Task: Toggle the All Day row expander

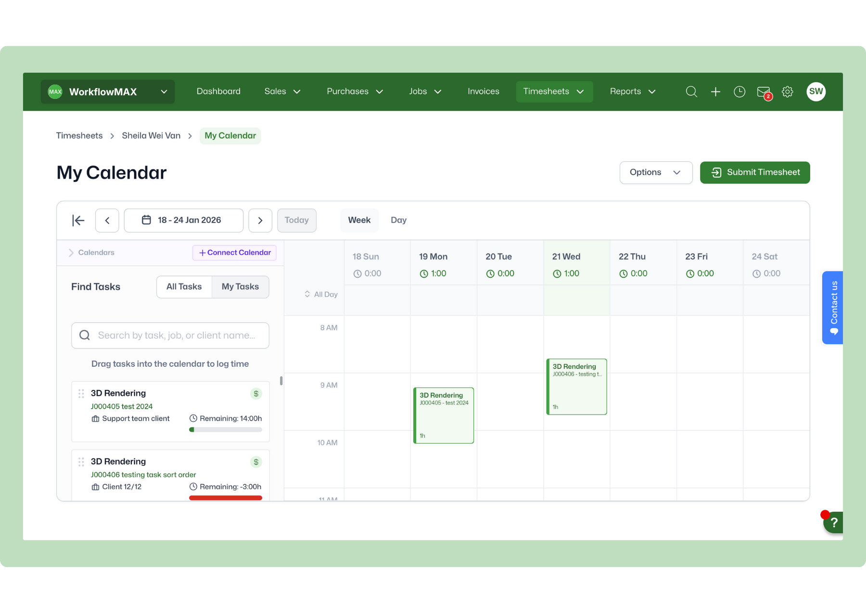Action: pyautogui.click(x=307, y=294)
